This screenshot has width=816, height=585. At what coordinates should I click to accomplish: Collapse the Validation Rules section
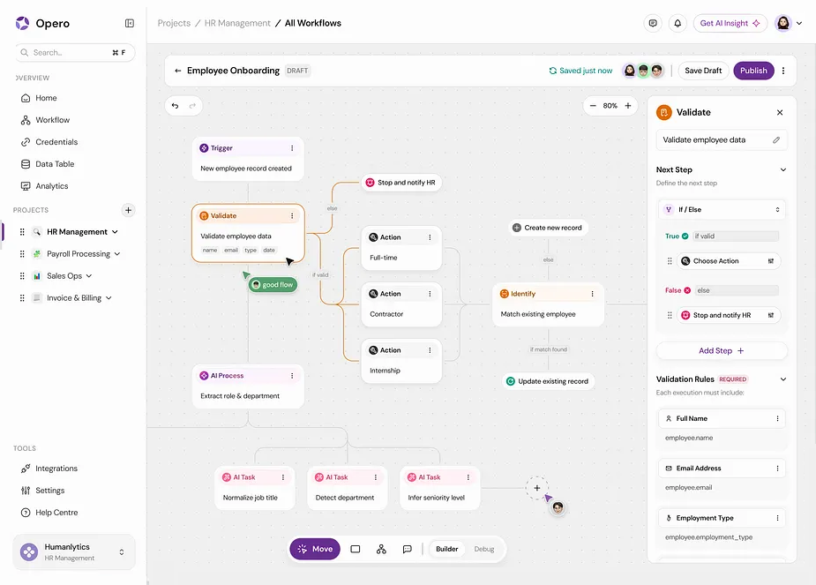tap(783, 379)
